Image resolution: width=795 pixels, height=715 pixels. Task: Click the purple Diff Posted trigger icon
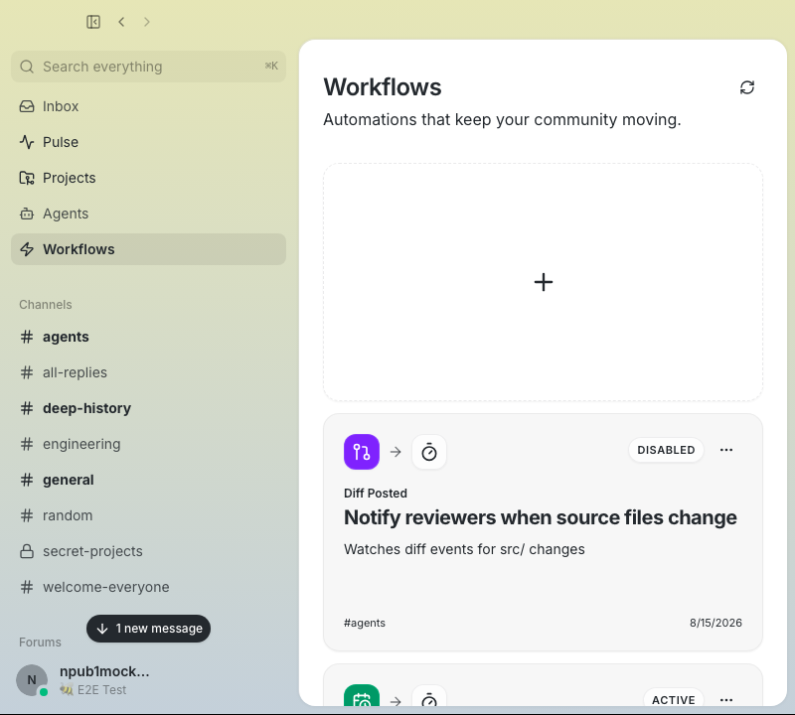(362, 452)
